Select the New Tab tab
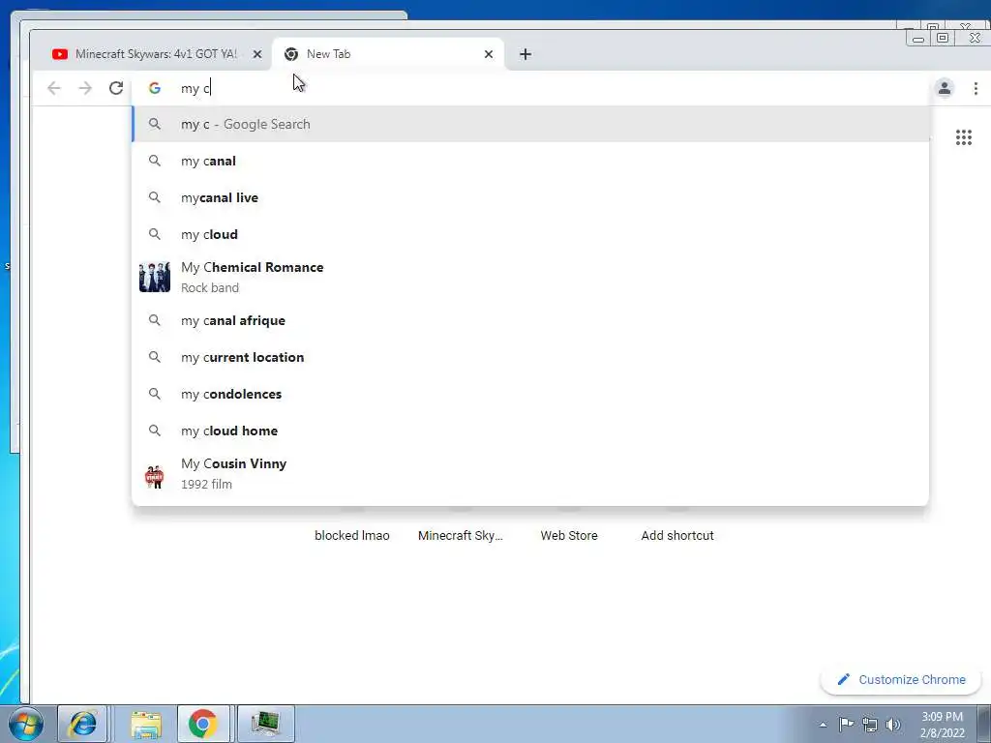 pos(387,54)
